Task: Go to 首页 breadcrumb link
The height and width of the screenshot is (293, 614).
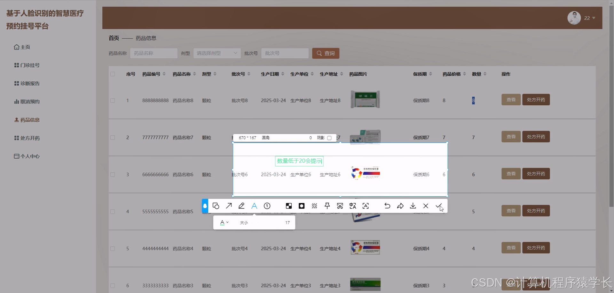Action: [x=114, y=38]
